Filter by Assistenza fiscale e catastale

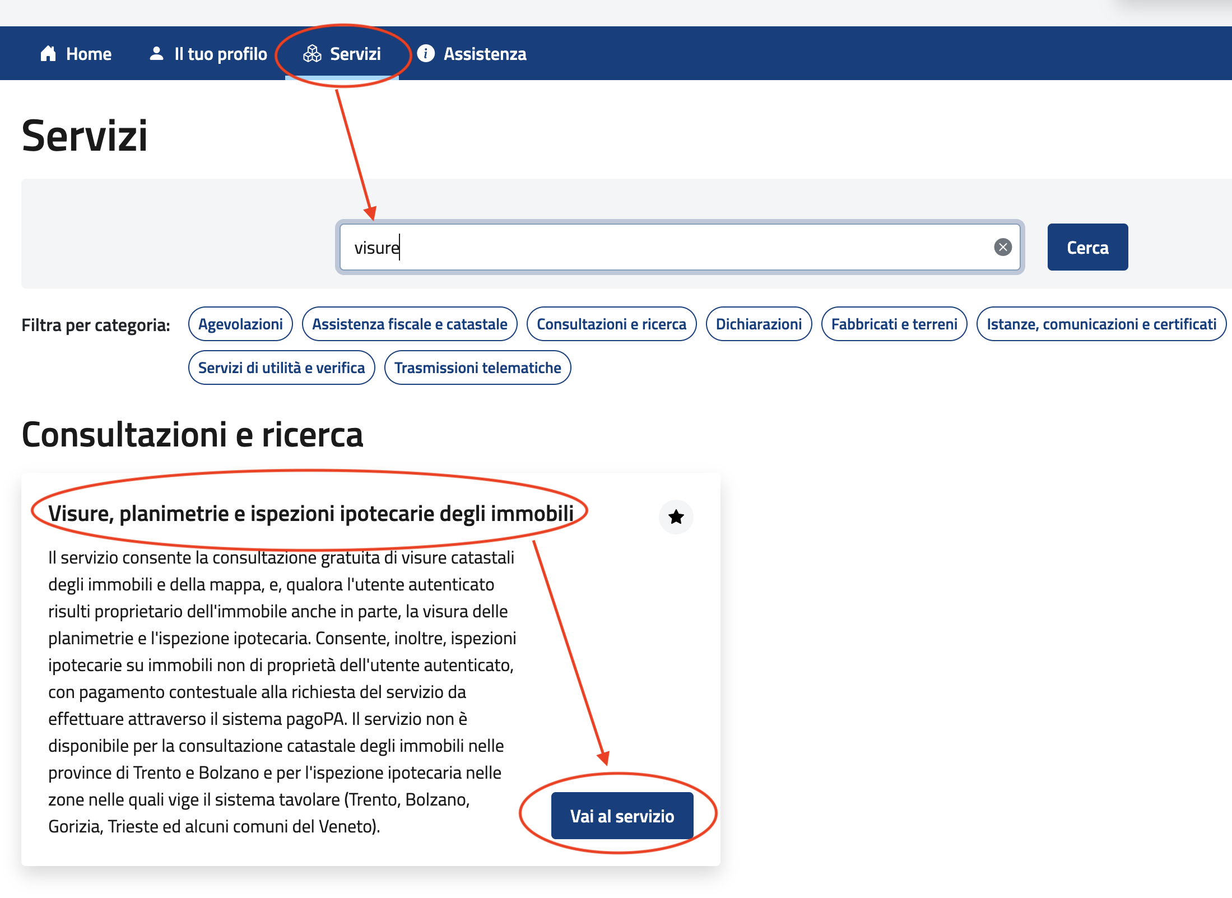point(410,324)
